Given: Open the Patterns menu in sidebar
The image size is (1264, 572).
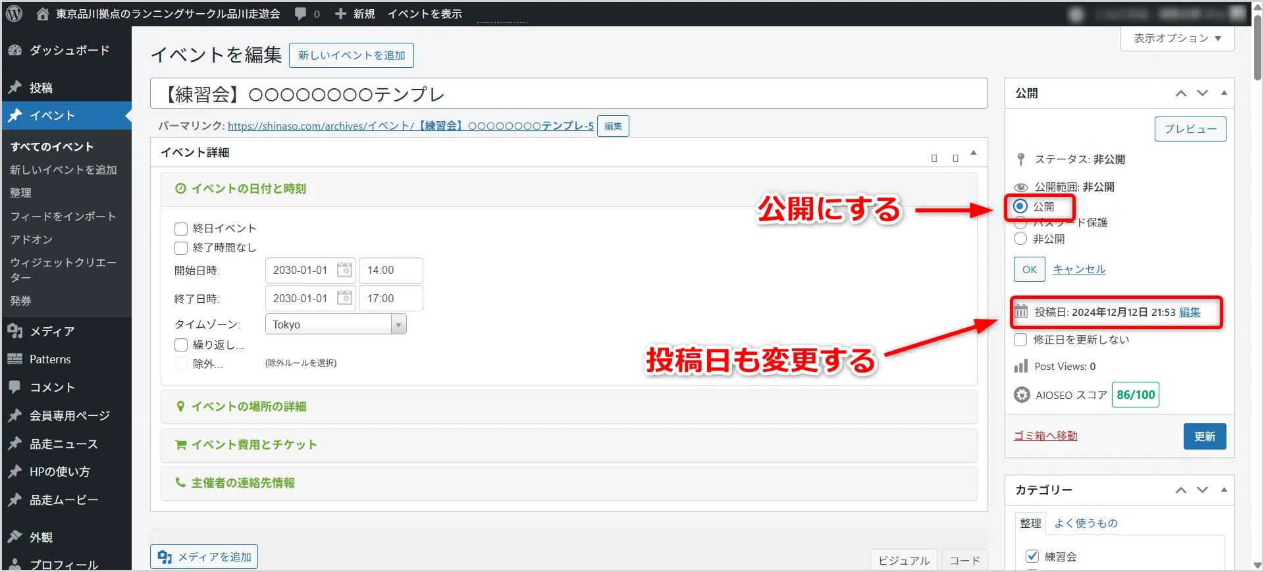Looking at the screenshot, I should pyautogui.click(x=50, y=359).
